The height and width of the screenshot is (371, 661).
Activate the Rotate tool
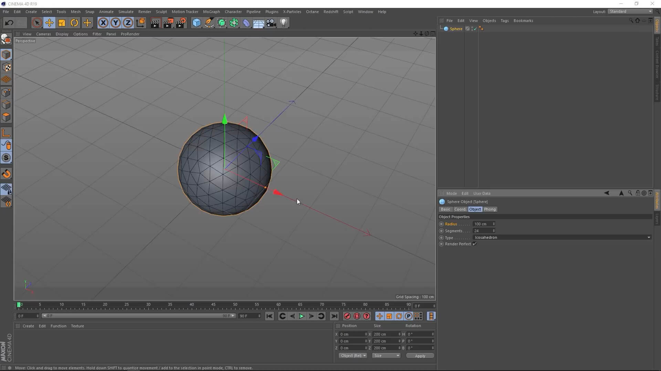(74, 23)
